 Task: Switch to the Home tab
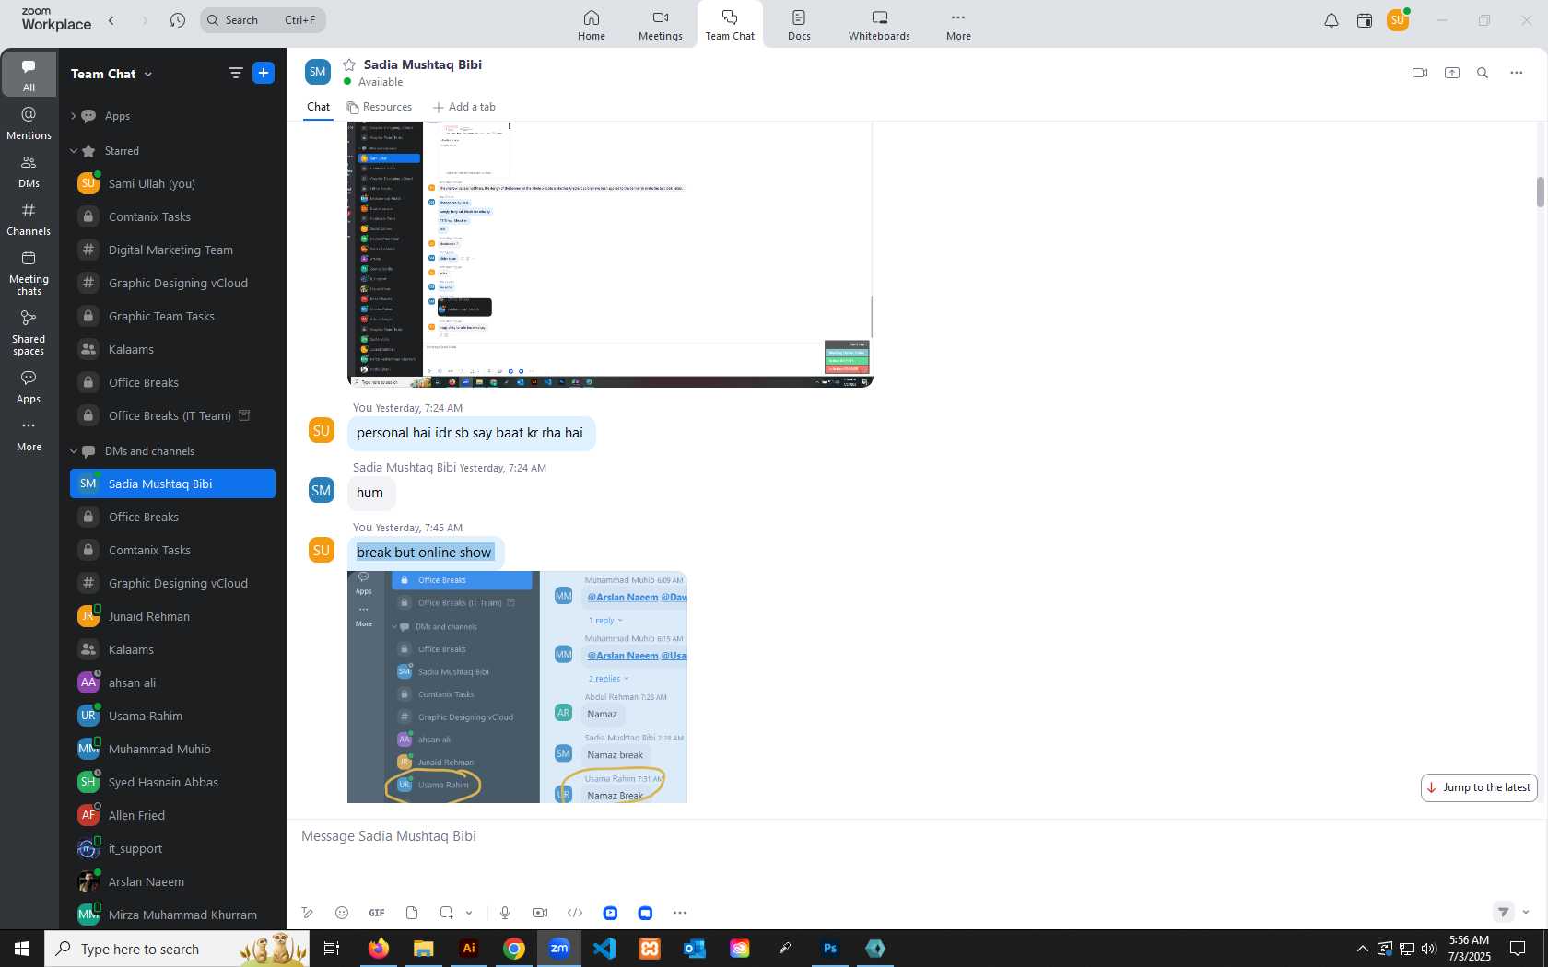(592, 25)
